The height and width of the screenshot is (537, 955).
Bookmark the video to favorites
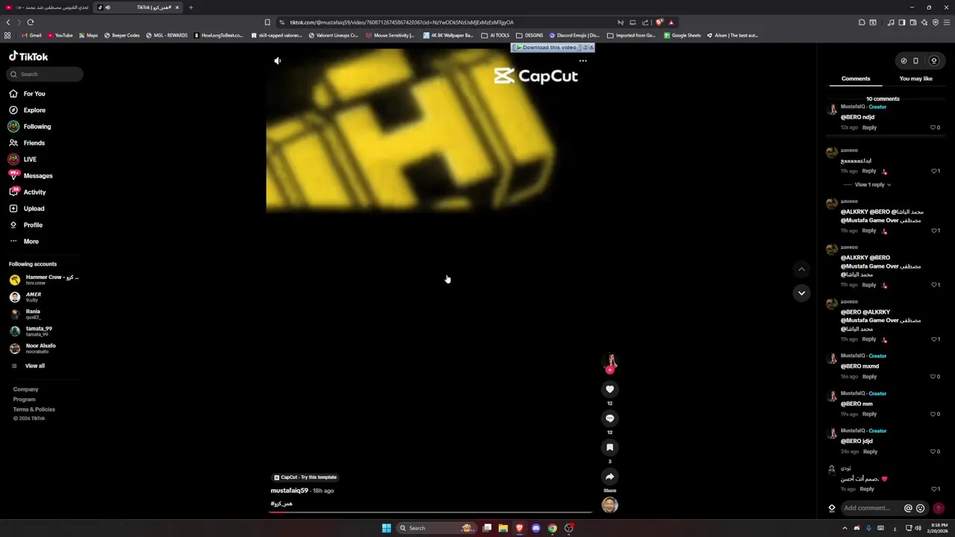610,447
